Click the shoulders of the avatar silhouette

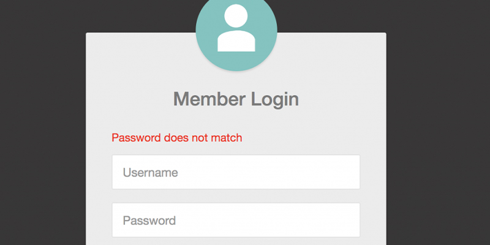click(236, 42)
